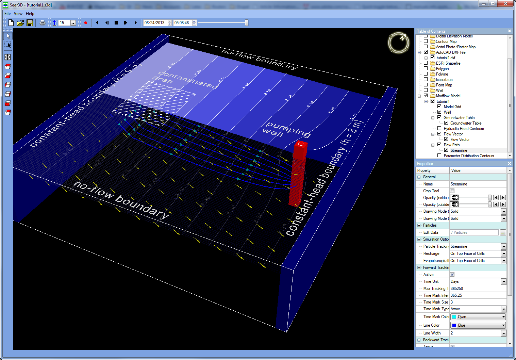516x360 pixels.
Task: Click the Max Tracking Time value 365250
Action: (x=478, y=289)
